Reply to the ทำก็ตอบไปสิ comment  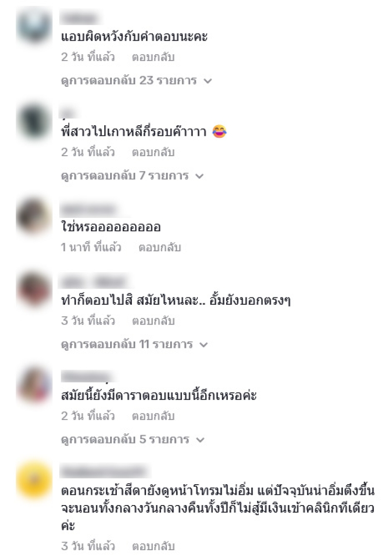[x=153, y=321]
